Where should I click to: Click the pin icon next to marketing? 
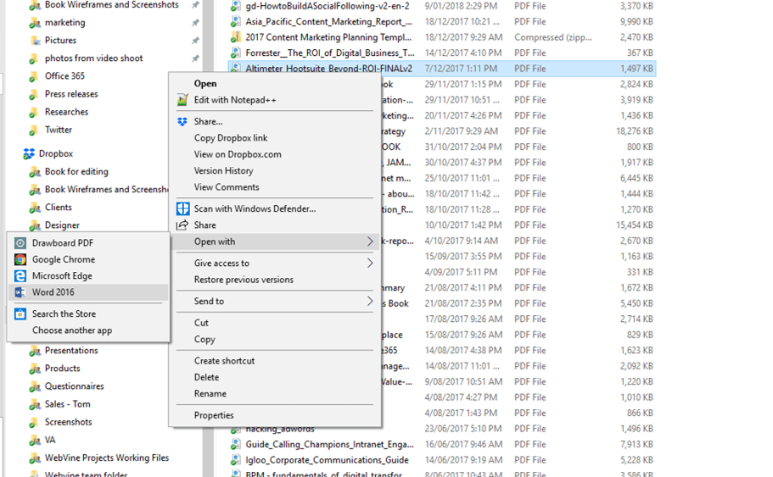click(x=195, y=23)
